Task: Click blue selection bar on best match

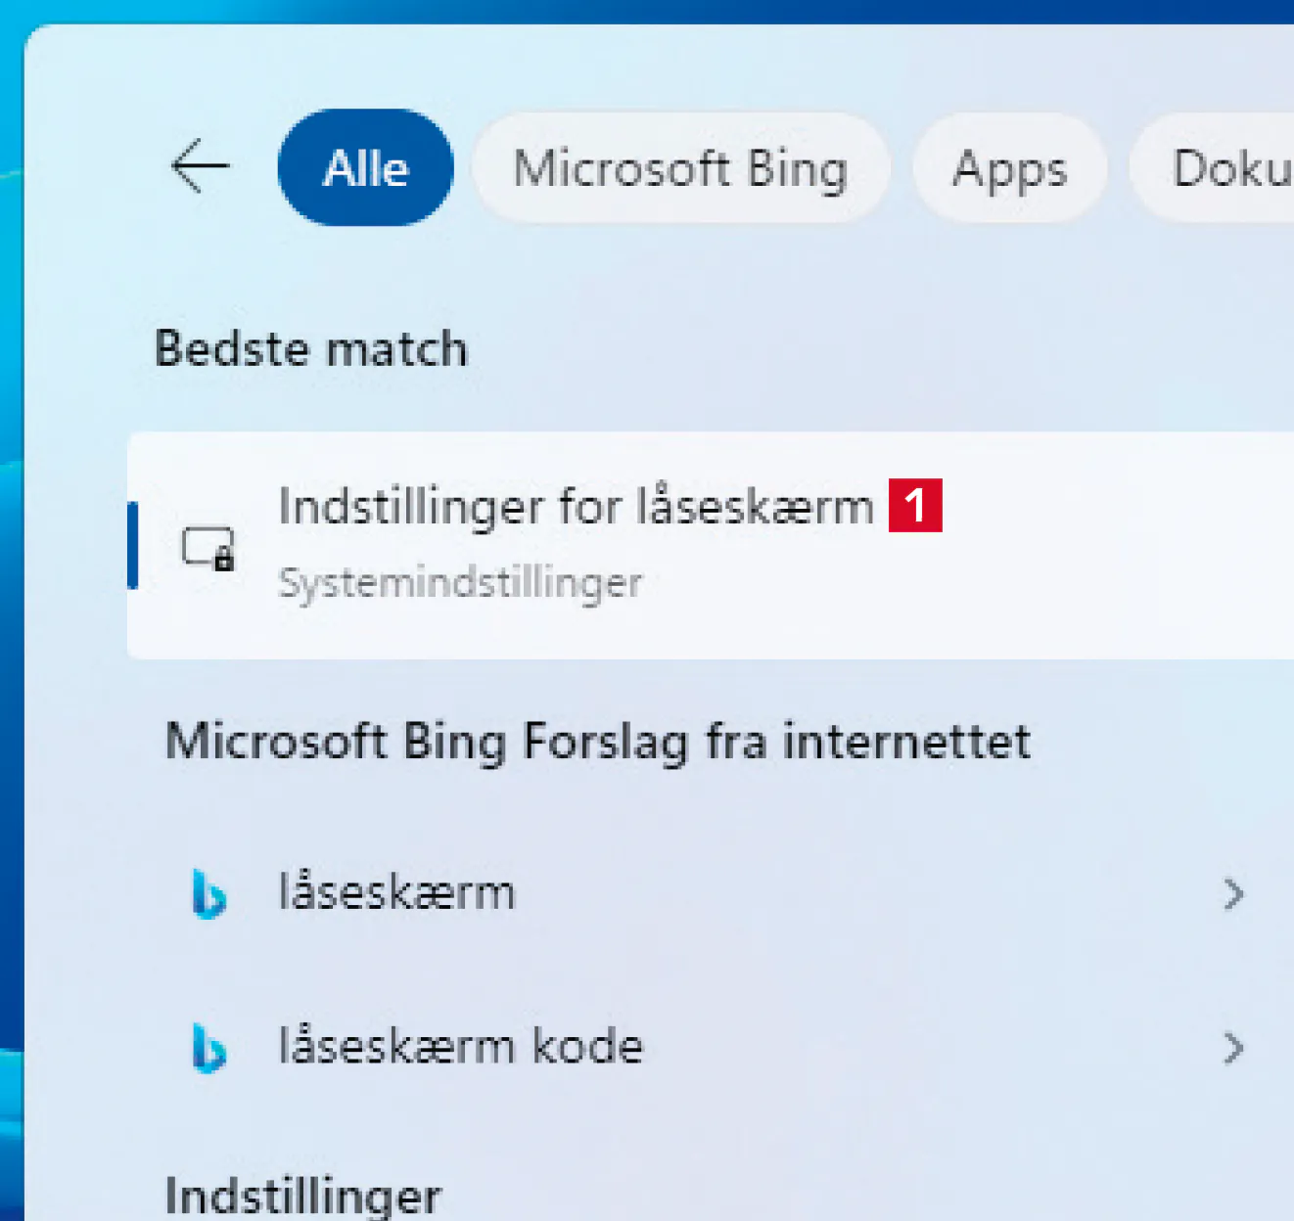Action: 133,545
